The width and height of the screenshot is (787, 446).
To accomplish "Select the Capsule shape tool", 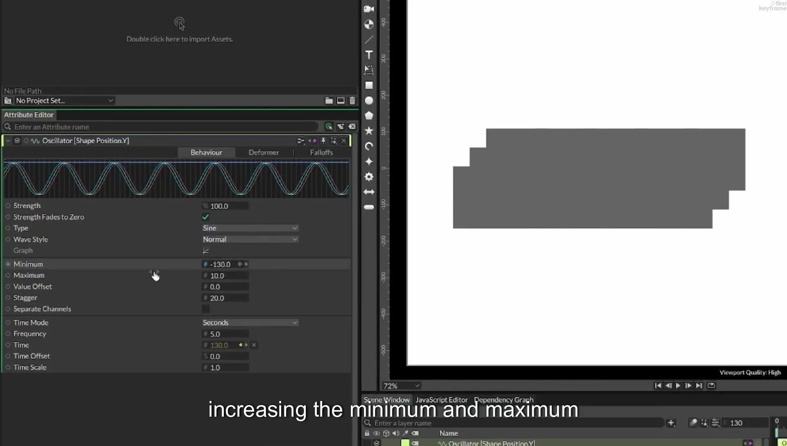I will click(369, 207).
